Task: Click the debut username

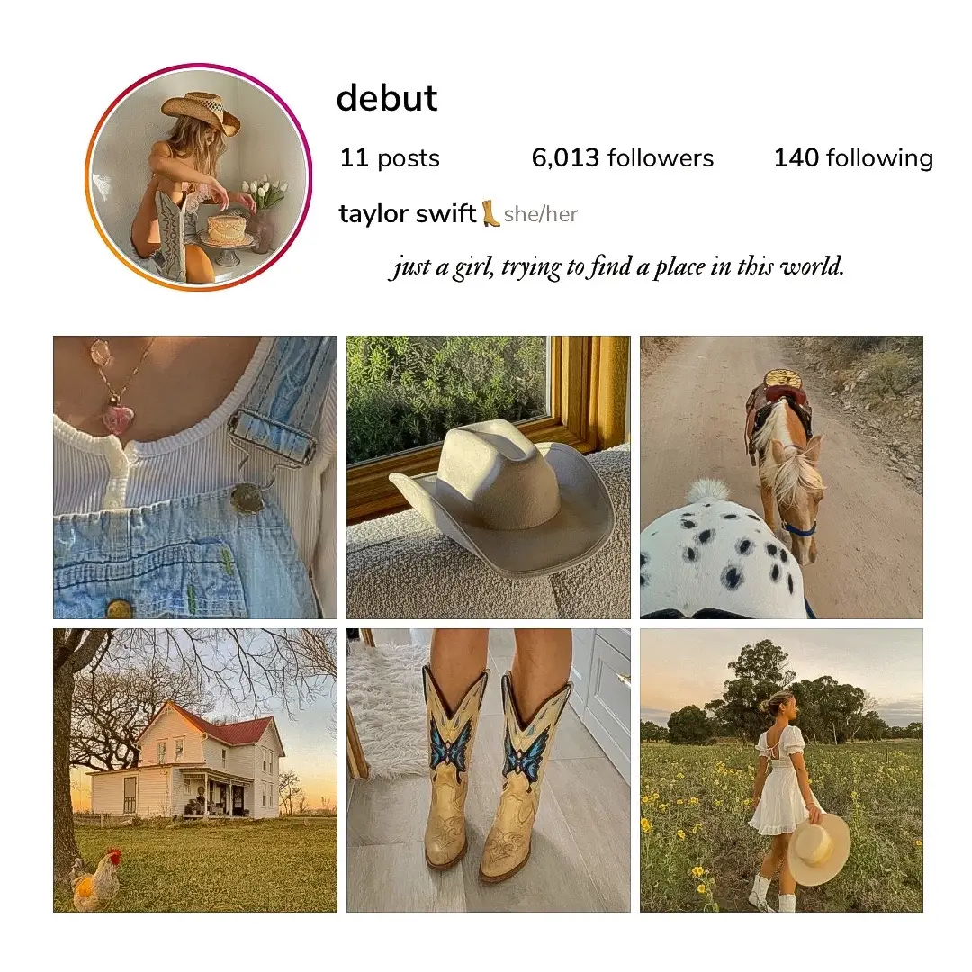Action: click(387, 98)
